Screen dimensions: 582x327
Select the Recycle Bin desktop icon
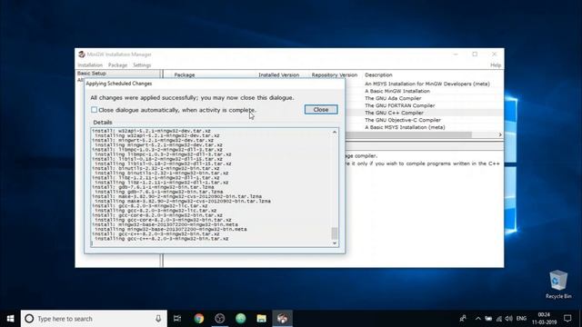tap(558, 284)
